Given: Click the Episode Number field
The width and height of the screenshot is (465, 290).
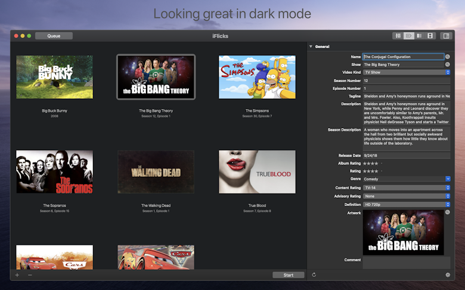Looking at the screenshot, I should pyautogui.click(x=407, y=88).
